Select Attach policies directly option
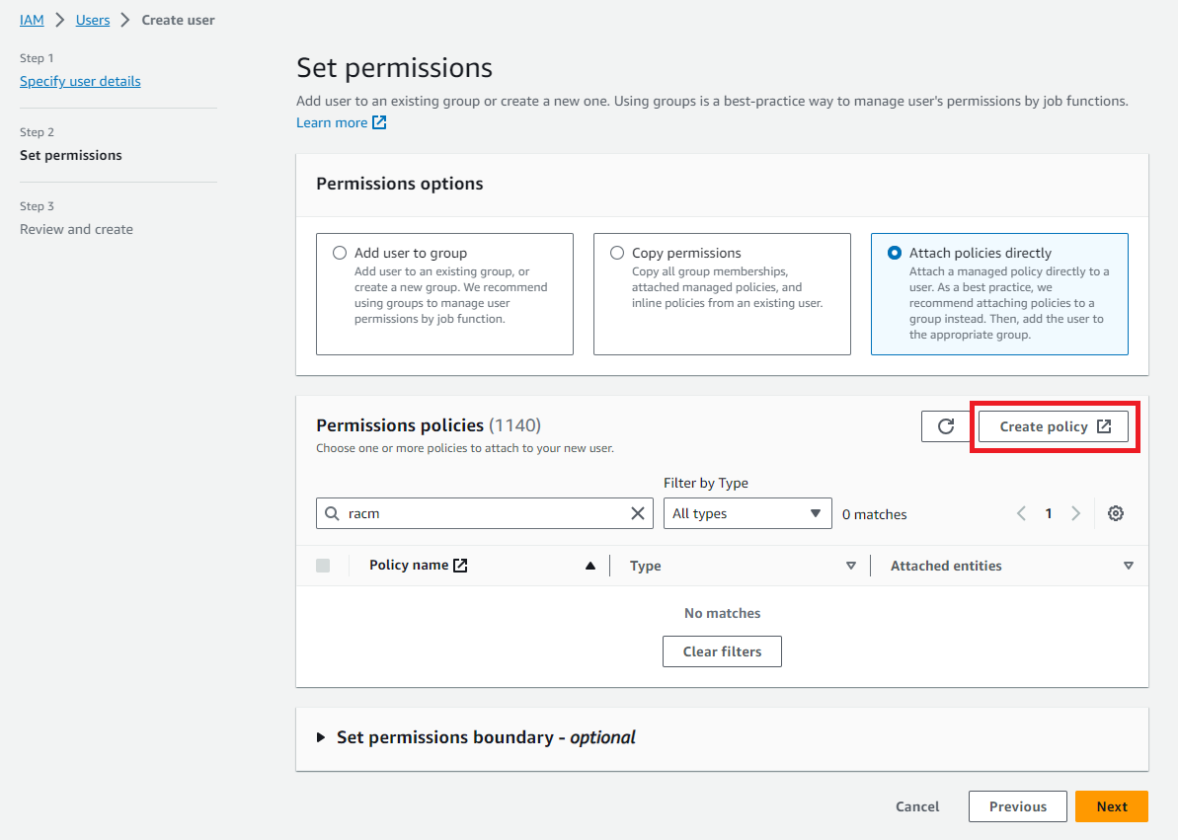 (x=894, y=254)
